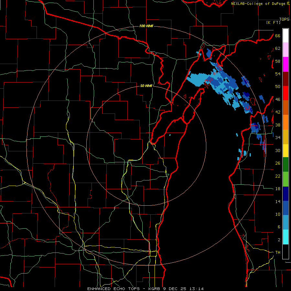Click the dark orange legend swatch

pos(286,108)
